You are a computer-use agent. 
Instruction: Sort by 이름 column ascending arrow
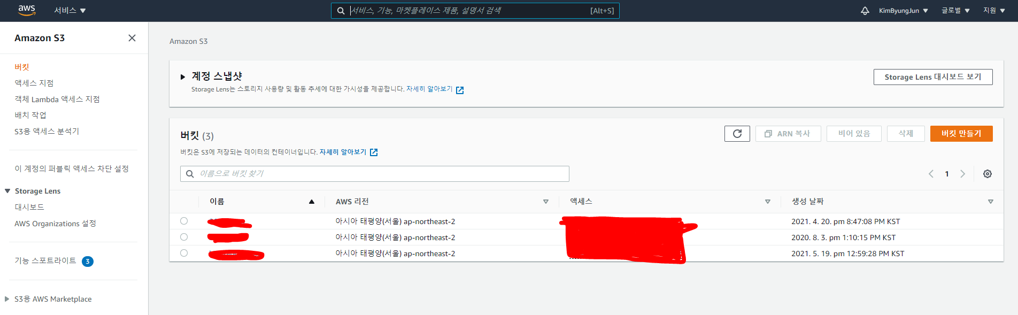pyautogui.click(x=312, y=202)
